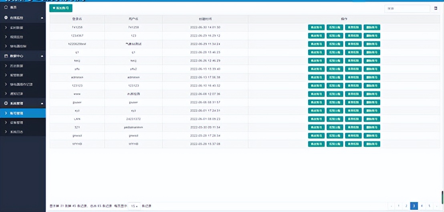
Task: Click the previous page arrow in the pagination
Action: 392,206
